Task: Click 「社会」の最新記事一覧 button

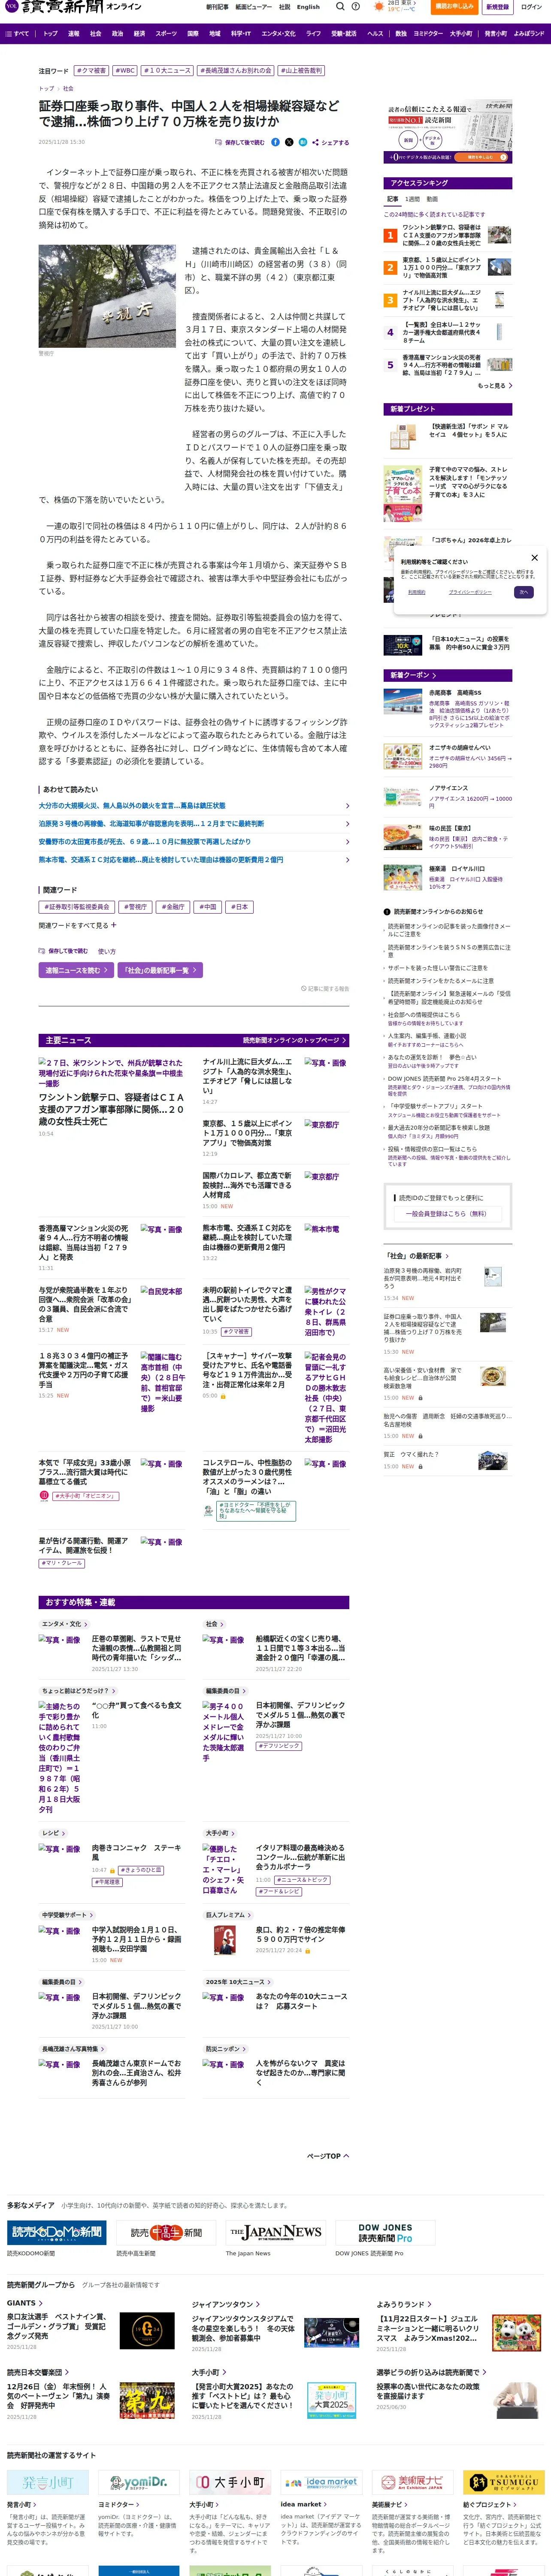Action: pos(160,970)
